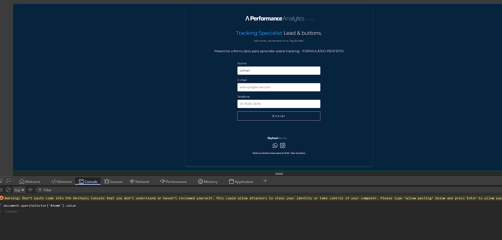Open the Sources tab
This screenshot has height=240, width=502.
(113, 181)
